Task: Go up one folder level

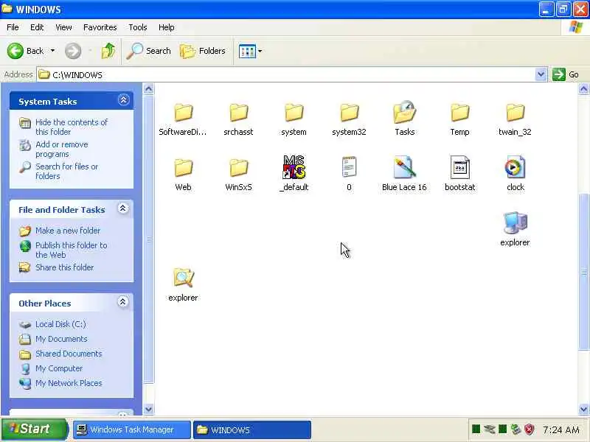Action: [x=108, y=51]
